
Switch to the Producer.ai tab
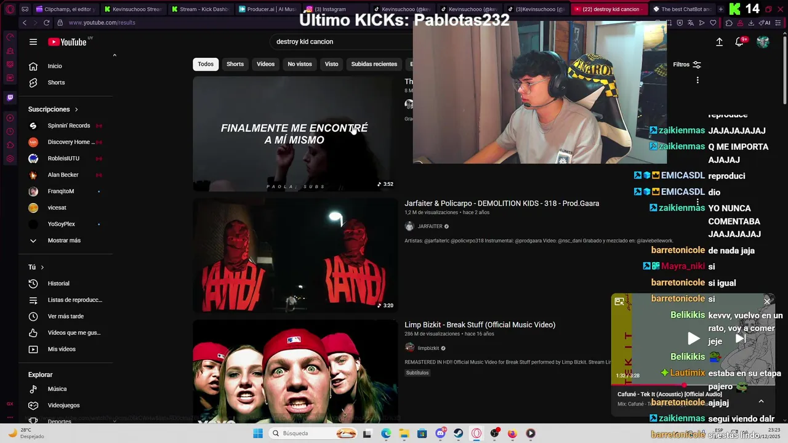click(x=267, y=9)
